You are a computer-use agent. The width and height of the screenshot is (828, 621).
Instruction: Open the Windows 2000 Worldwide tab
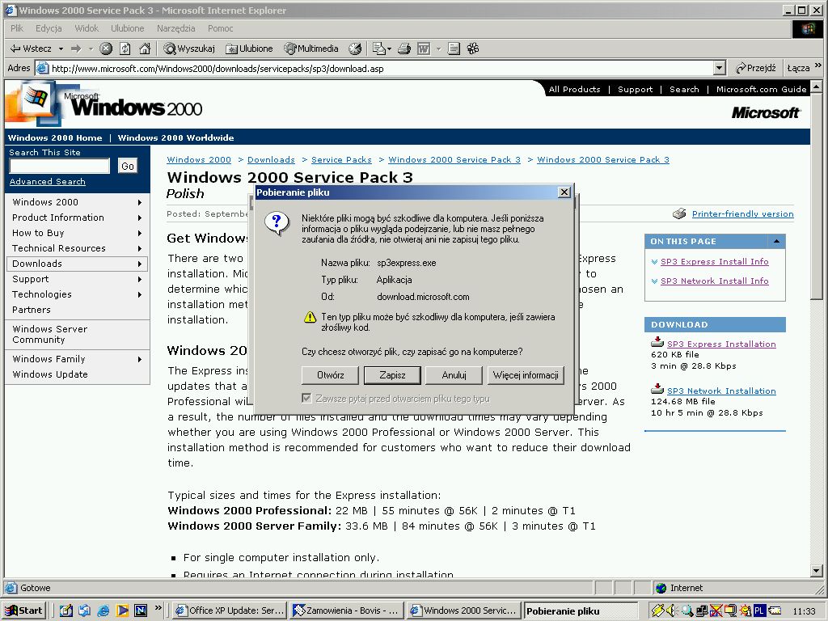[x=175, y=137]
